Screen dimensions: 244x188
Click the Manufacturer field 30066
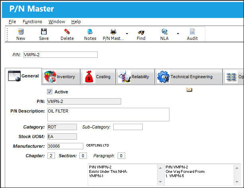pyautogui.click(x=65, y=146)
